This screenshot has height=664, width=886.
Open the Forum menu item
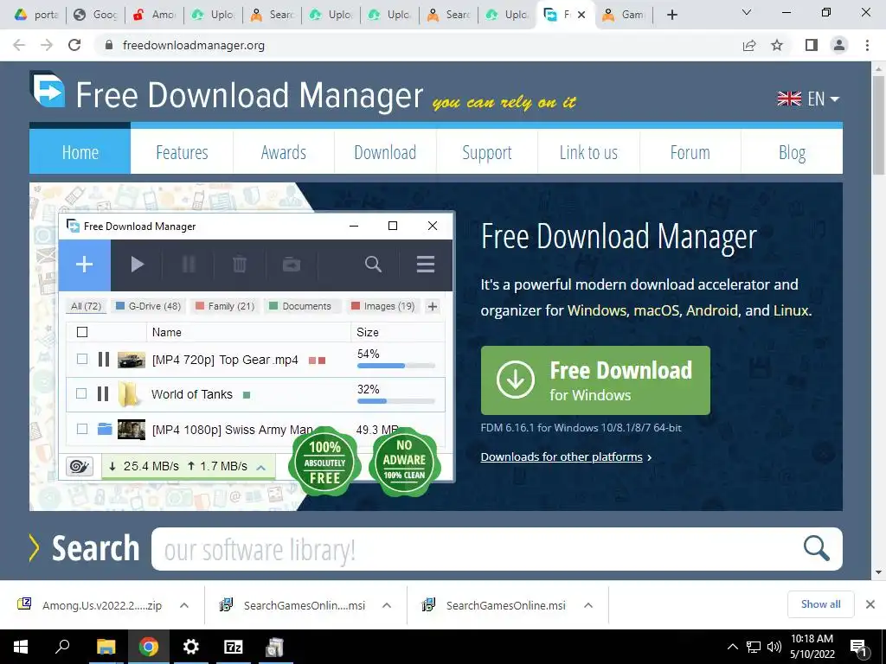(x=690, y=152)
